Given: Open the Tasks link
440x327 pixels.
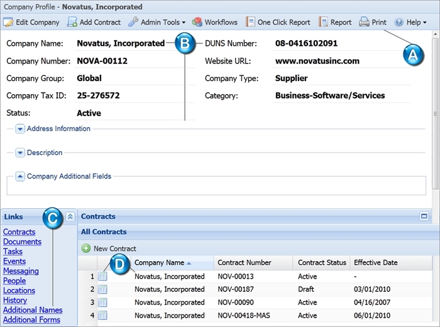Looking at the screenshot, I should [13, 251].
